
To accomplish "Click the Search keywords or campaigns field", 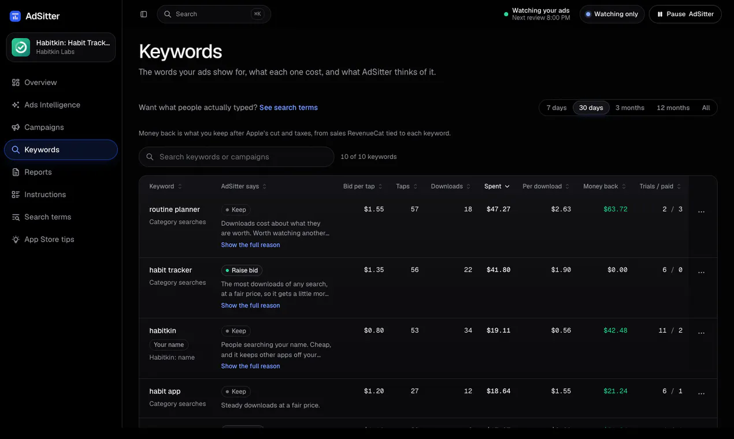I will (x=236, y=157).
